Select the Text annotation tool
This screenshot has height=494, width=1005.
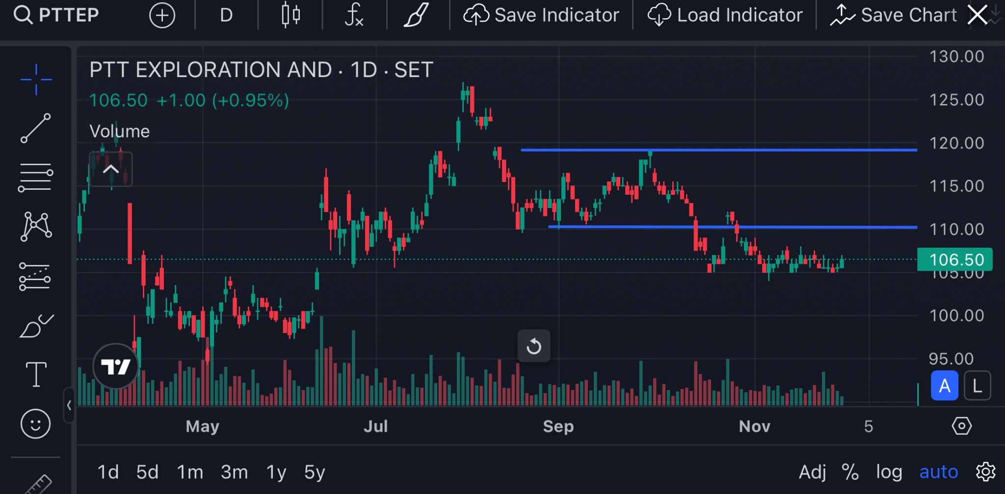[x=36, y=374]
